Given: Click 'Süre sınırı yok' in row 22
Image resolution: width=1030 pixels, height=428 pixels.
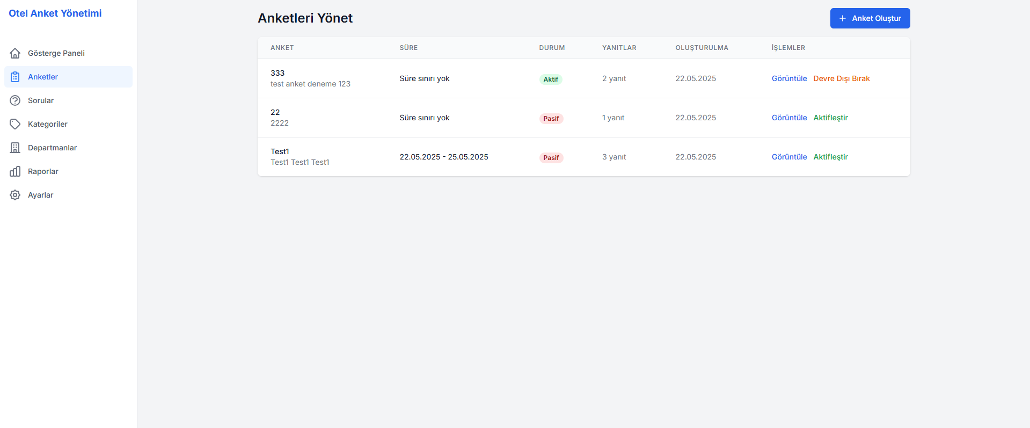Looking at the screenshot, I should 425,118.
